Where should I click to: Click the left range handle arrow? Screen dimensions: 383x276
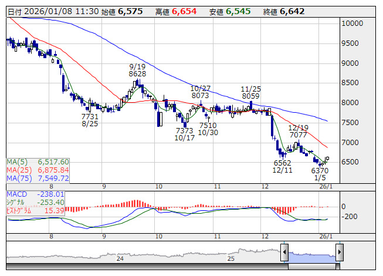pos(284,253)
